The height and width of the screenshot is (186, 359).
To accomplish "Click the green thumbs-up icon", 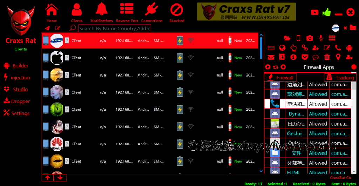I will (326, 12).
